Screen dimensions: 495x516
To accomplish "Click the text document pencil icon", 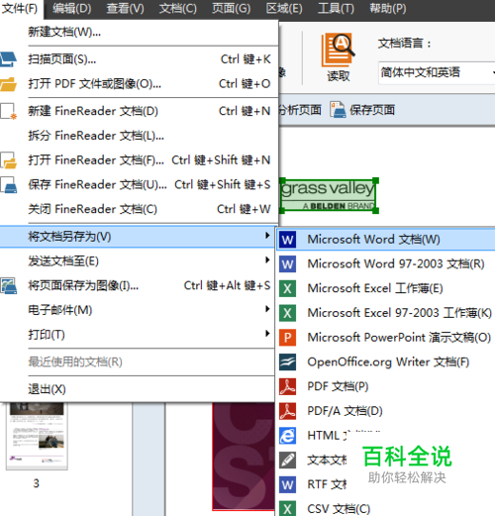I will pyautogui.click(x=287, y=461).
